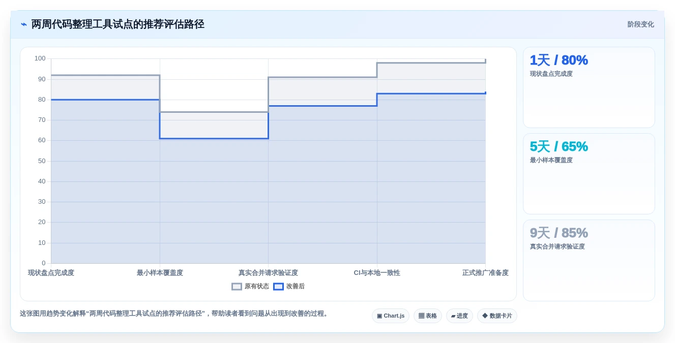Click the 表格 chip grid icon

[421, 316]
